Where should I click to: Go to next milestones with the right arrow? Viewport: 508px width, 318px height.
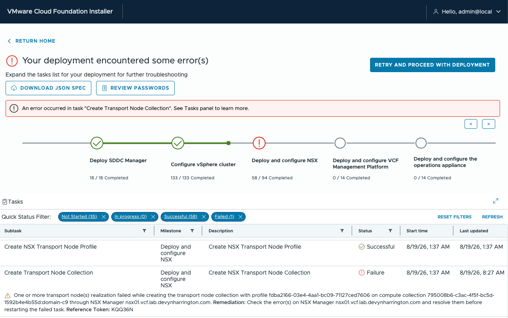pyautogui.click(x=488, y=124)
